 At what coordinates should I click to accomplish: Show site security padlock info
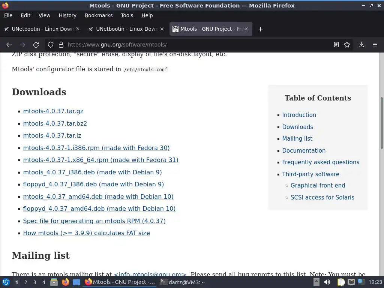61,45
